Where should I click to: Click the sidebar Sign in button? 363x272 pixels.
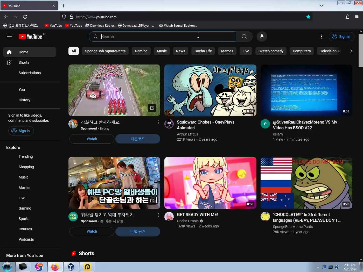pyautogui.click(x=21, y=131)
